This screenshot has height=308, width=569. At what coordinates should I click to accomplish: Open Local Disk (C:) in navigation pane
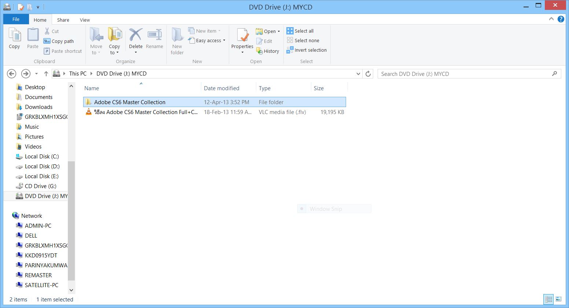[x=41, y=156]
